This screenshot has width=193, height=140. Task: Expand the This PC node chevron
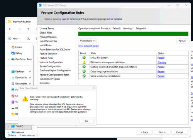point(8,127)
